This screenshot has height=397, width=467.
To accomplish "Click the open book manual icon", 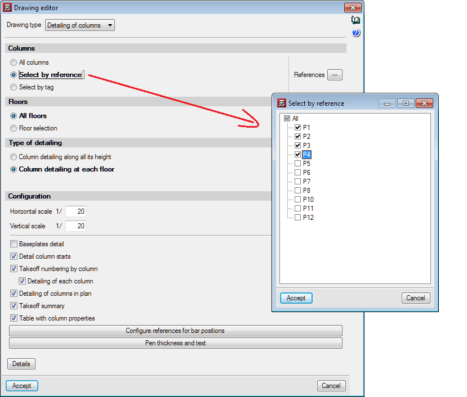I will point(355,20).
